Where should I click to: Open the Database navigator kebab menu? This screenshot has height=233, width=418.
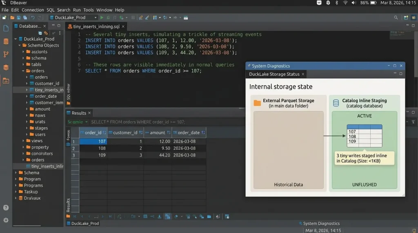coord(60,33)
